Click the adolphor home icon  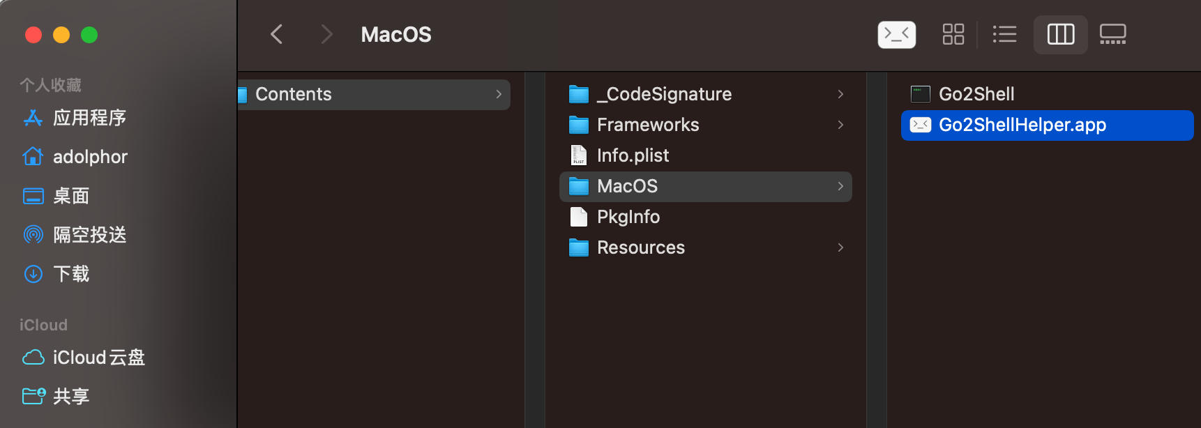33,157
